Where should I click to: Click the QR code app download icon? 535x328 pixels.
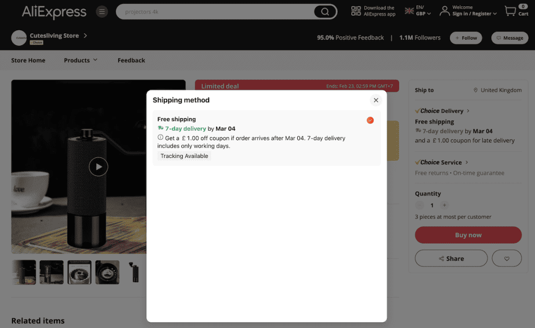[356, 11]
